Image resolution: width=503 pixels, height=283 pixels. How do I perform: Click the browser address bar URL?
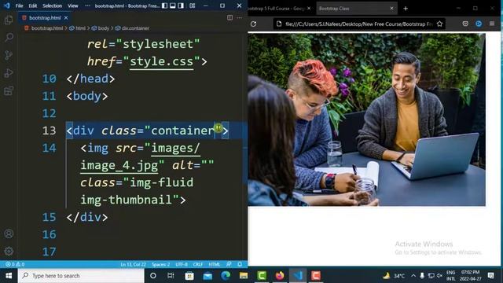tap(358, 24)
